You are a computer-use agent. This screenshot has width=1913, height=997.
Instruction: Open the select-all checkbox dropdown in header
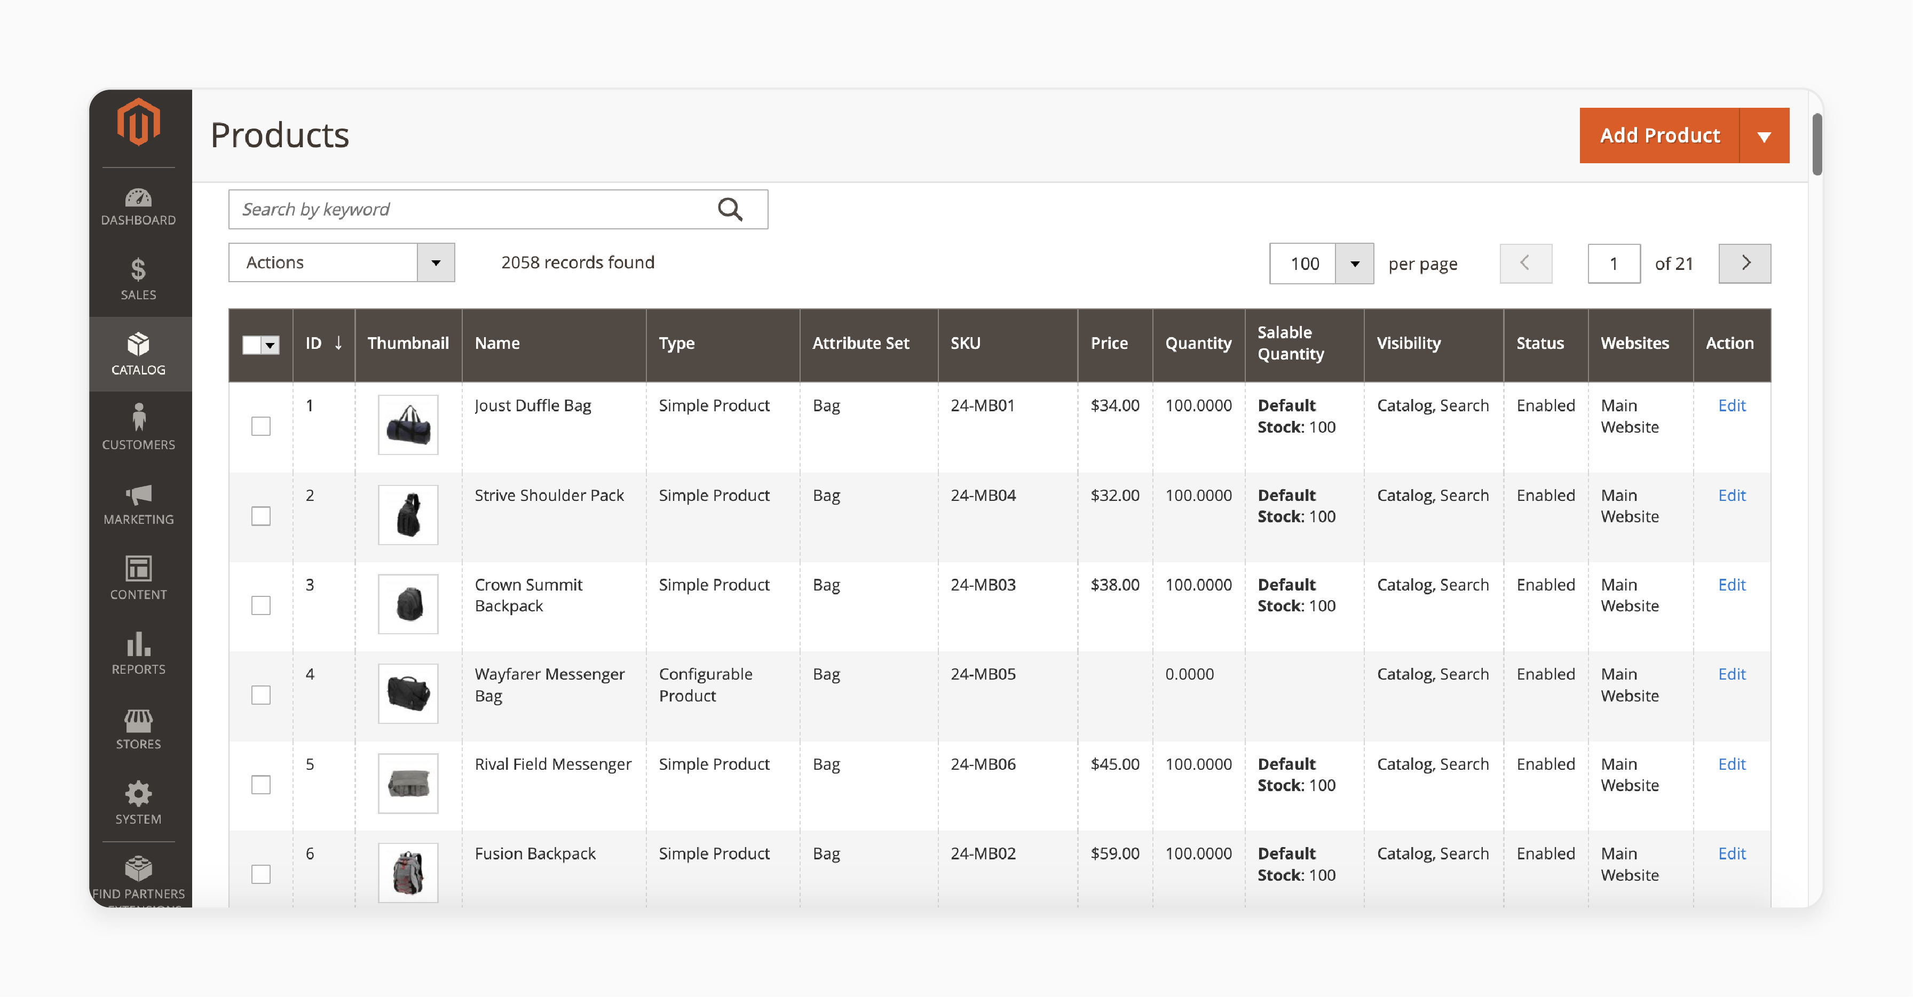point(270,345)
